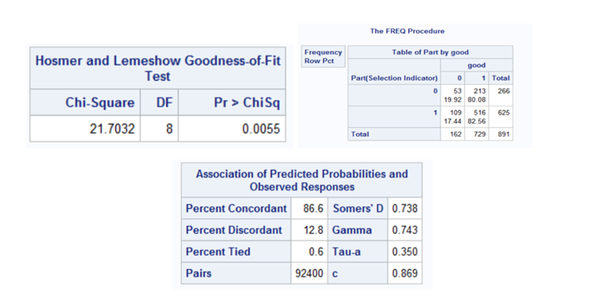
Task: Click the Frequency Row Pct legend box
Action: (323, 56)
